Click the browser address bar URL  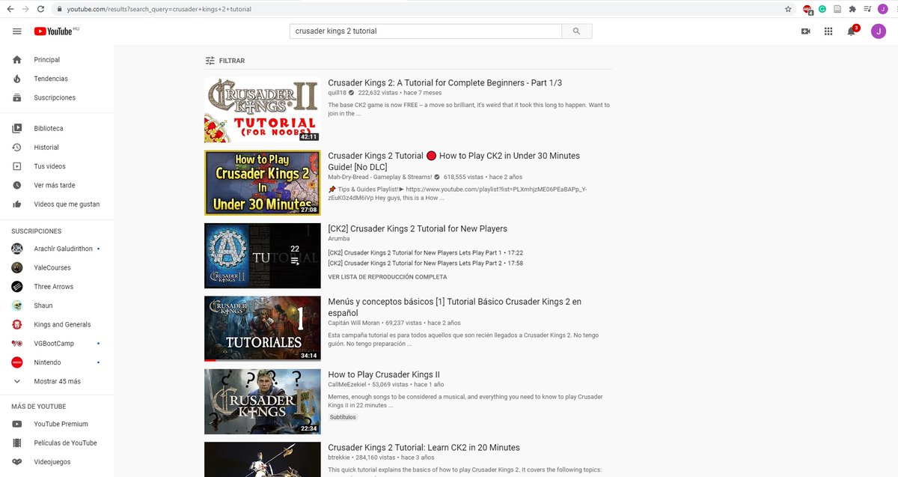(x=159, y=9)
